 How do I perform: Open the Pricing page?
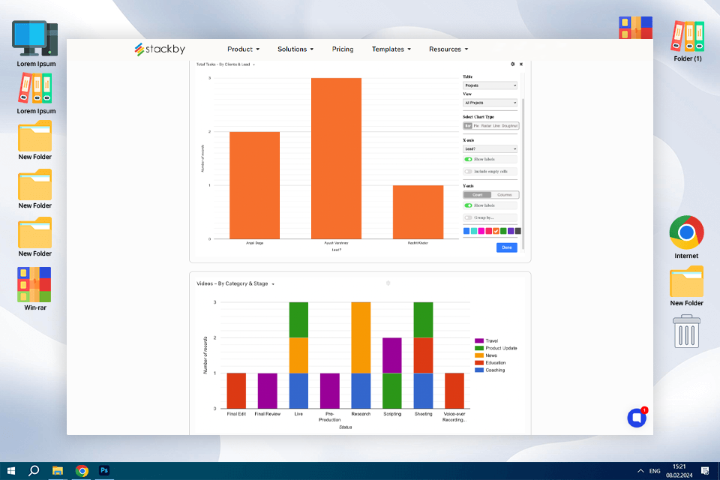click(x=343, y=49)
